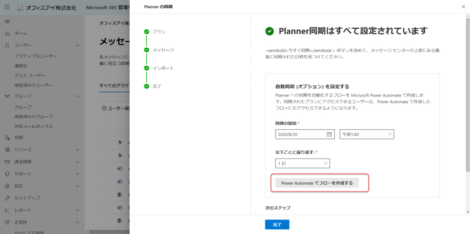Expand the 課金情報 section chevron
The width and height of the screenshot is (470, 234).
point(78,162)
